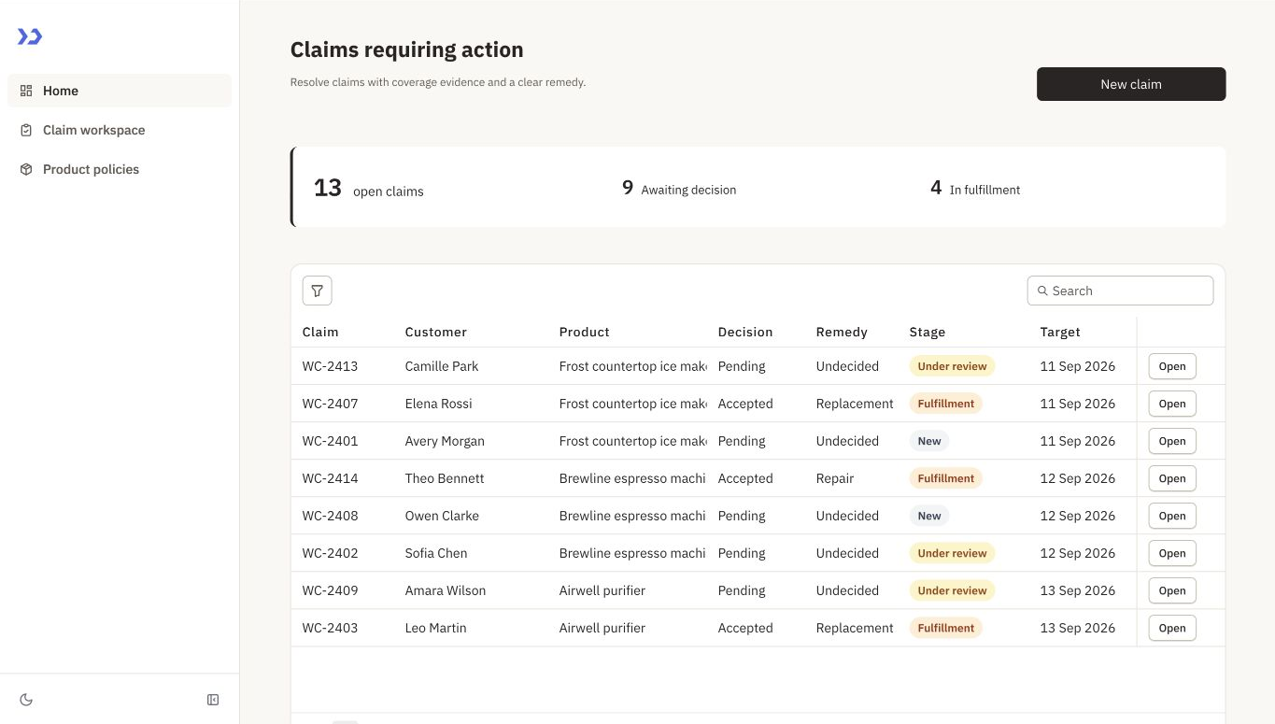The width and height of the screenshot is (1275, 724).
Task: Click the Home grid icon
Action: coord(26,91)
